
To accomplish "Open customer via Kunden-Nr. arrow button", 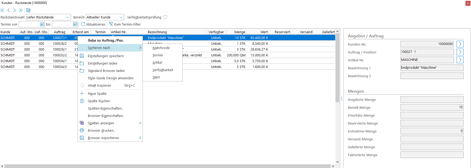I will coord(460,44).
